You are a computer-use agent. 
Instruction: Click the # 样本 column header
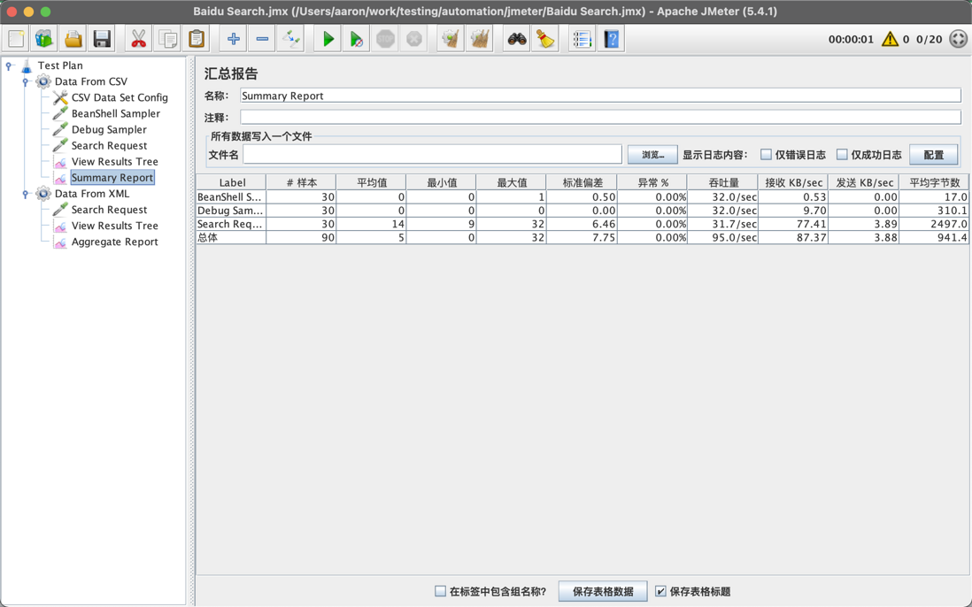301,182
